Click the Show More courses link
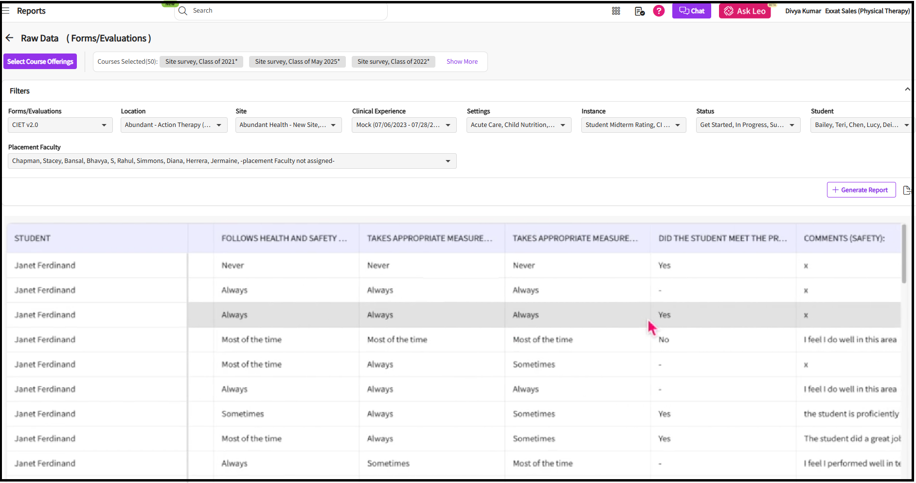 tap(462, 62)
